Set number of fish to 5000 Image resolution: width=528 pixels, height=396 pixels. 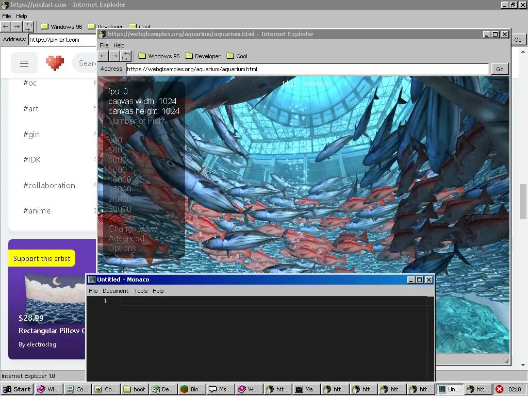(118, 170)
